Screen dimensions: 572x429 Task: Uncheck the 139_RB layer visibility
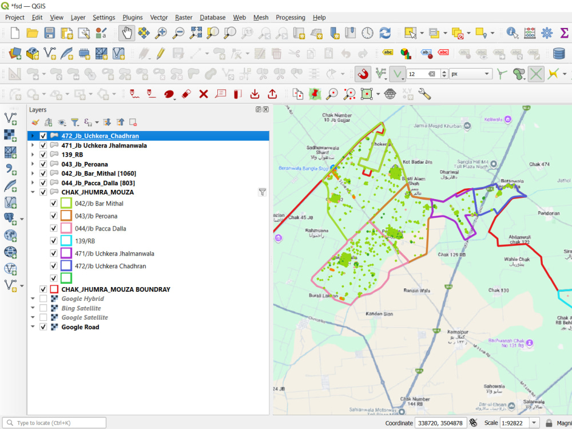click(x=43, y=154)
